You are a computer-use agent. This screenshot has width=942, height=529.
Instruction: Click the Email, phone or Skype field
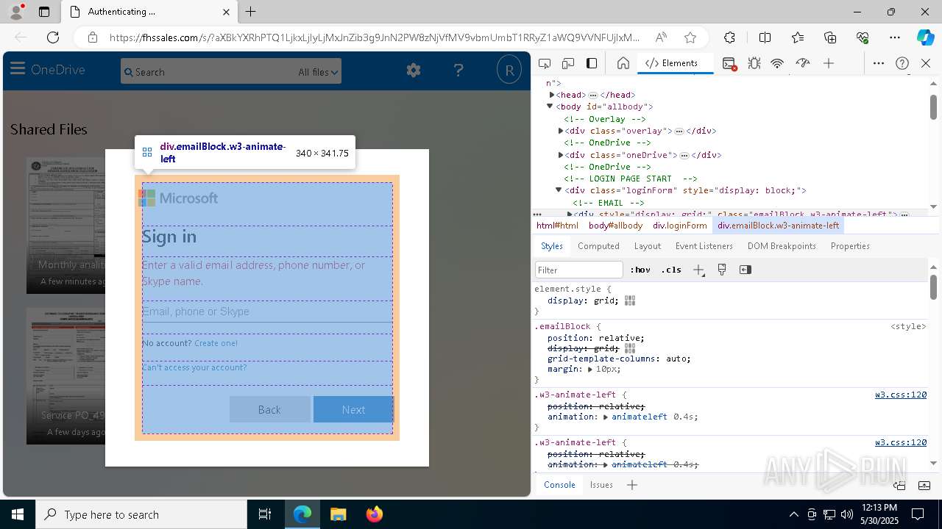[267, 312]
